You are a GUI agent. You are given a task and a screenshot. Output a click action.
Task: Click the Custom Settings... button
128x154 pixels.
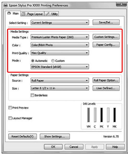point(106,37)
